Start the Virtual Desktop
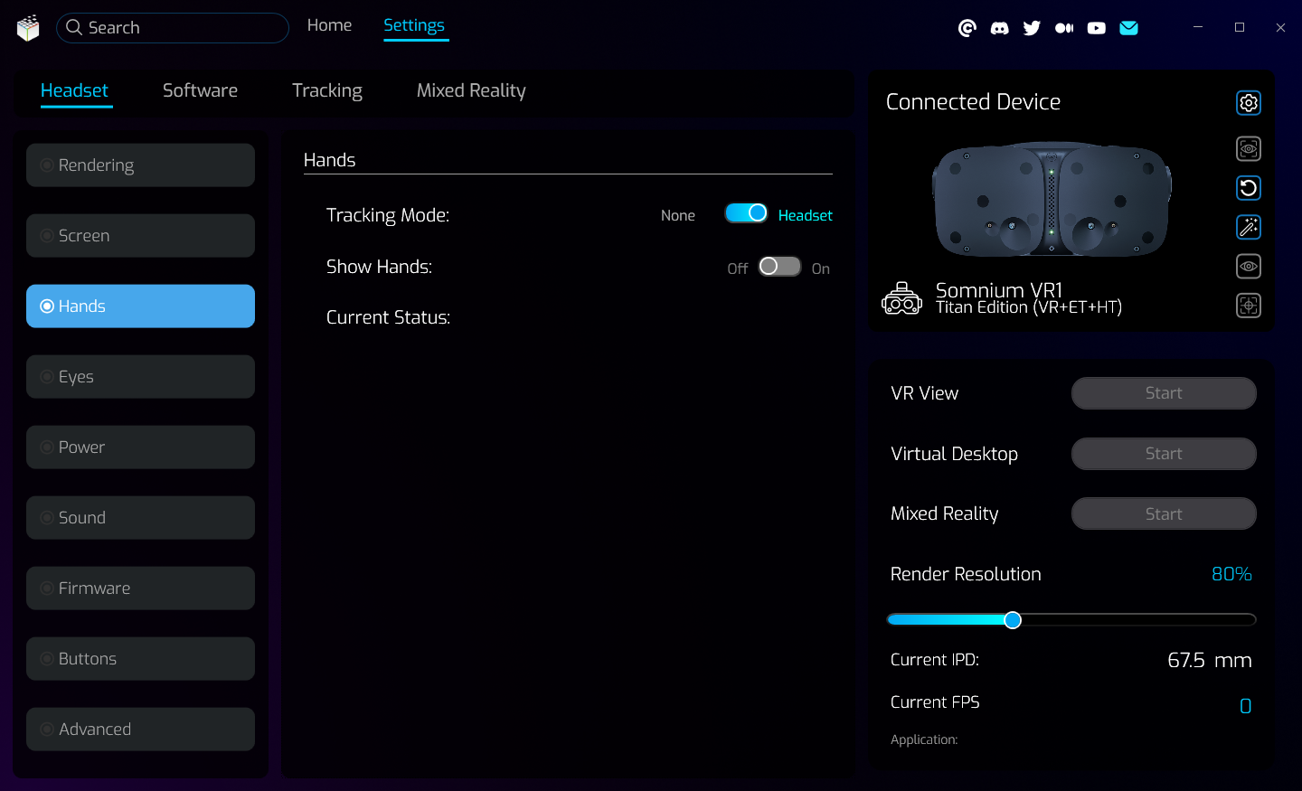Screen dimensions: 1302x791 tap(1163, 454)
